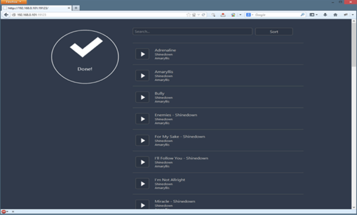This screenshot has width=357, height=215.
Task: Go to the Home page icon
Action: (x=335, y=15)
